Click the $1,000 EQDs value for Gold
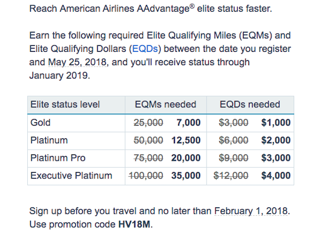The height and width of the screenshot is (234, 321). 276,123
